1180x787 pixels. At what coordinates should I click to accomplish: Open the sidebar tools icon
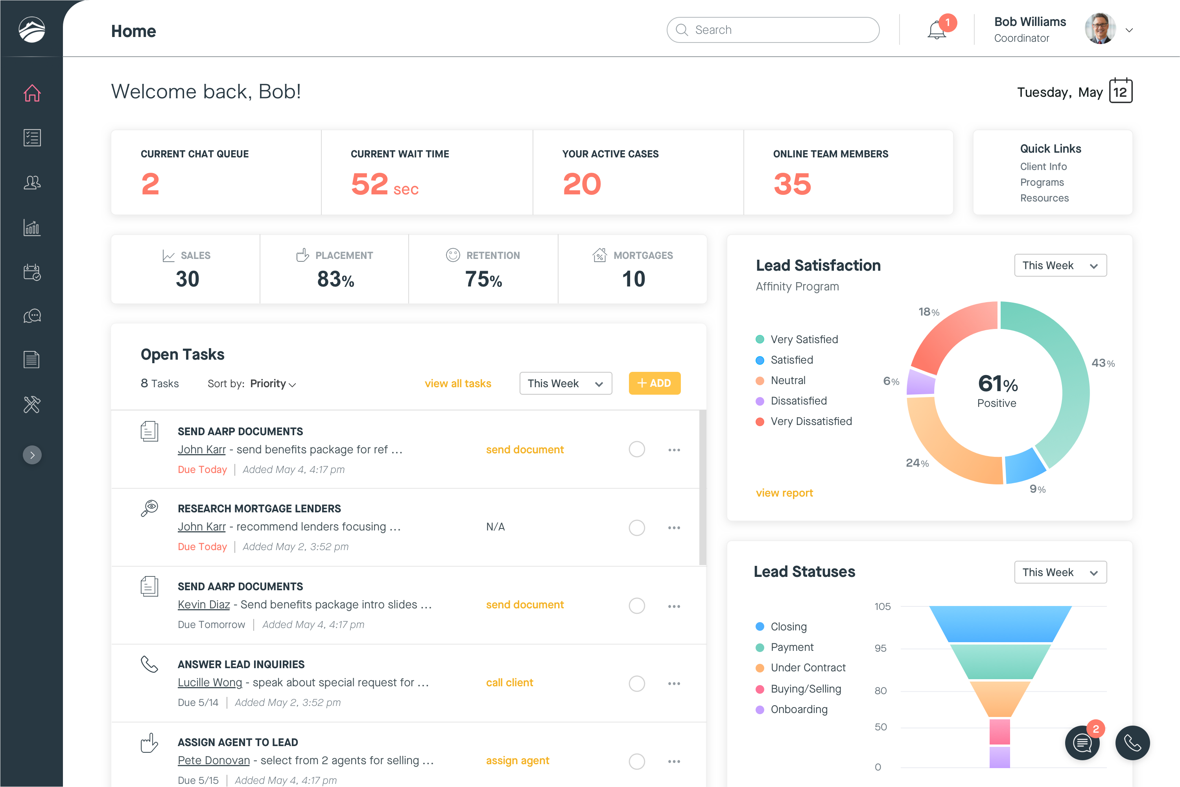pyautogui.click(x=31, y=404)
